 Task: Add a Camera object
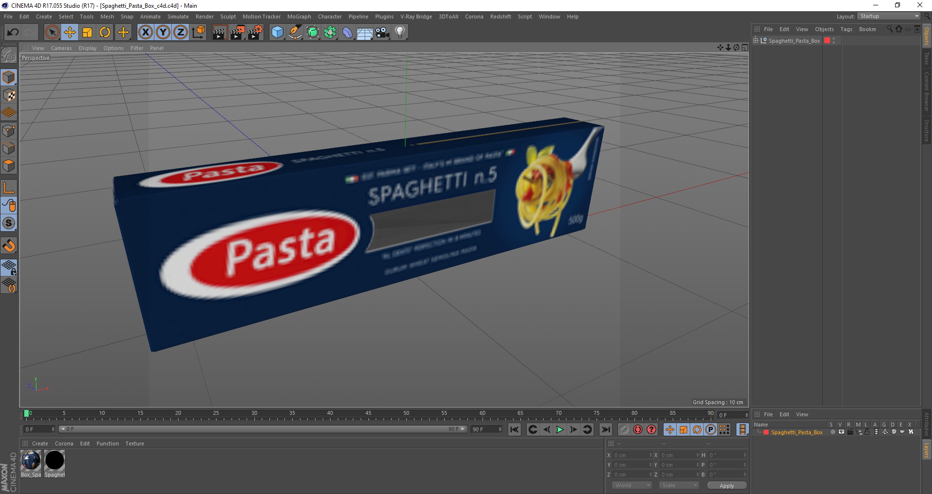tap(383, 32)
